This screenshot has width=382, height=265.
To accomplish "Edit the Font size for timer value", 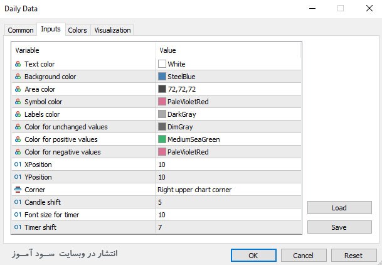I will point(228,215).
